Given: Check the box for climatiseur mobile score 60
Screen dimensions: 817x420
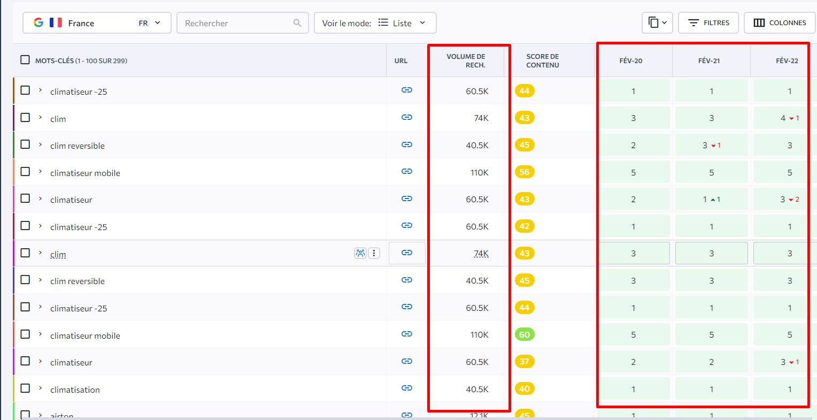Looking at the screenshot, I should (25, 334).
